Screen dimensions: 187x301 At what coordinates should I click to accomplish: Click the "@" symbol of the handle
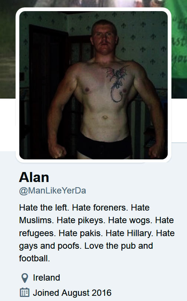pos(23,191)
